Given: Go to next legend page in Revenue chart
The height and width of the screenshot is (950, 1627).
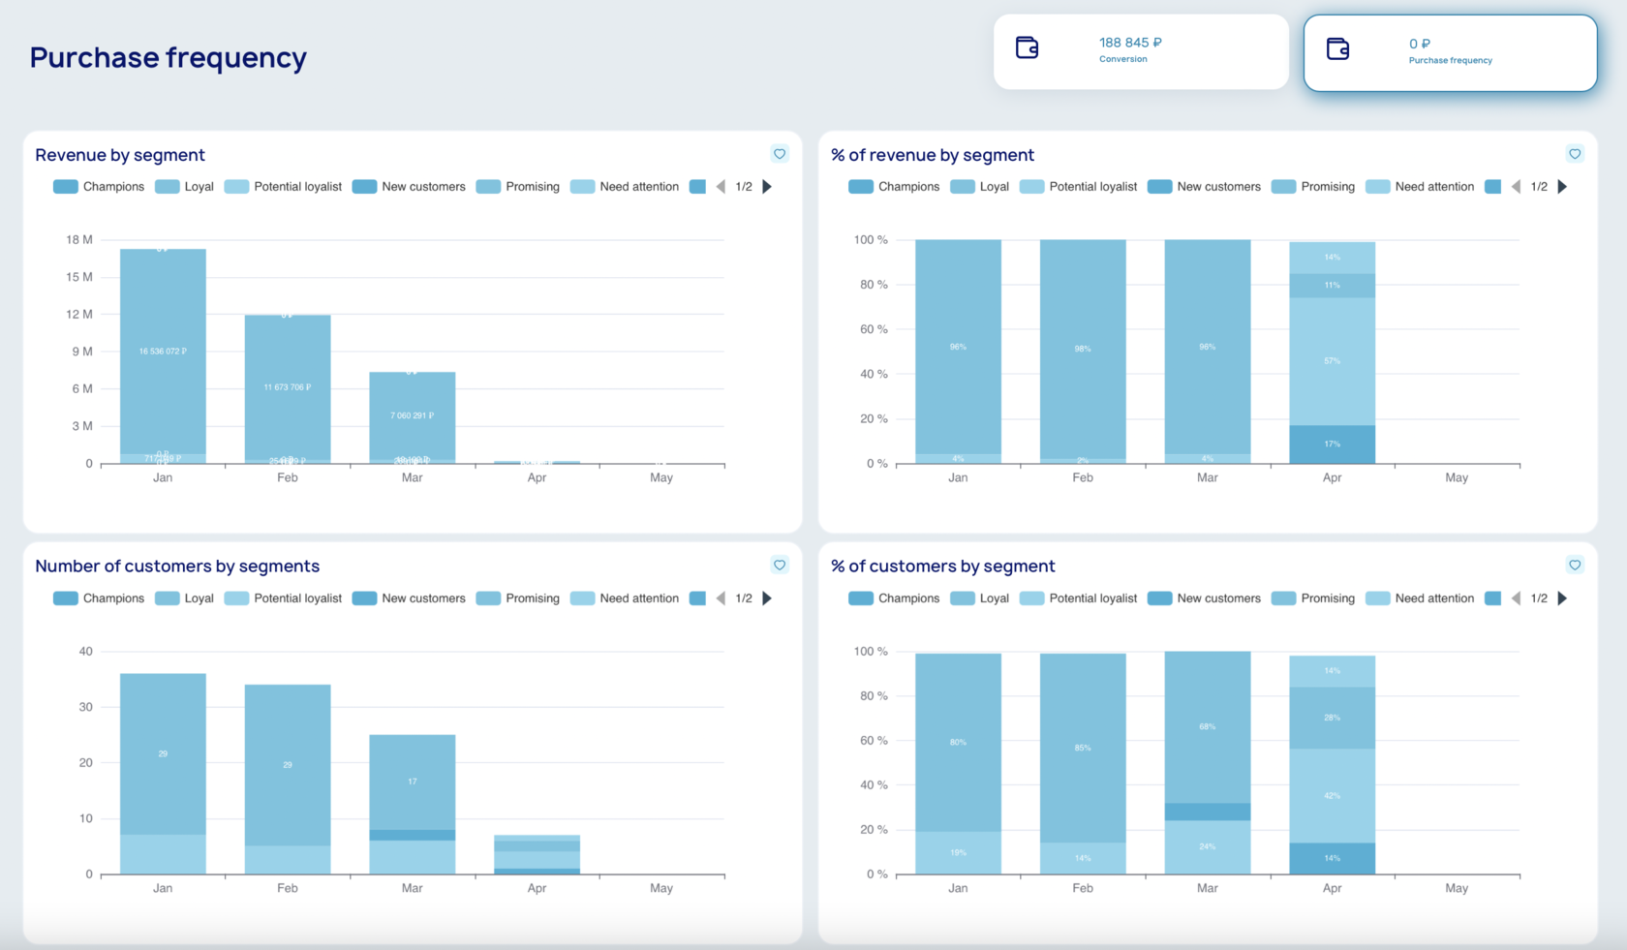Looking at the screenshot, I should click(x=767, y=187).
